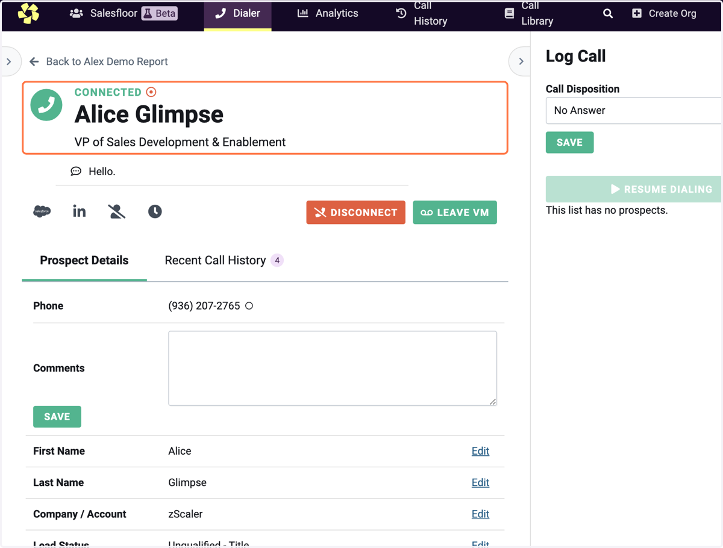Open the LinkedIn profile icon
This screenshot has width=723, height=548.
tap(80, 211)
